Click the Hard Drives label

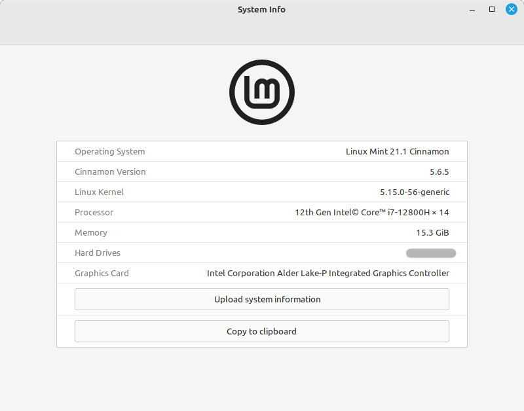(x=97, y=253)
